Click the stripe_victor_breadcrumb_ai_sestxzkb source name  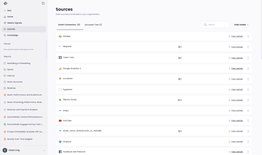click(x=82, y=131)
